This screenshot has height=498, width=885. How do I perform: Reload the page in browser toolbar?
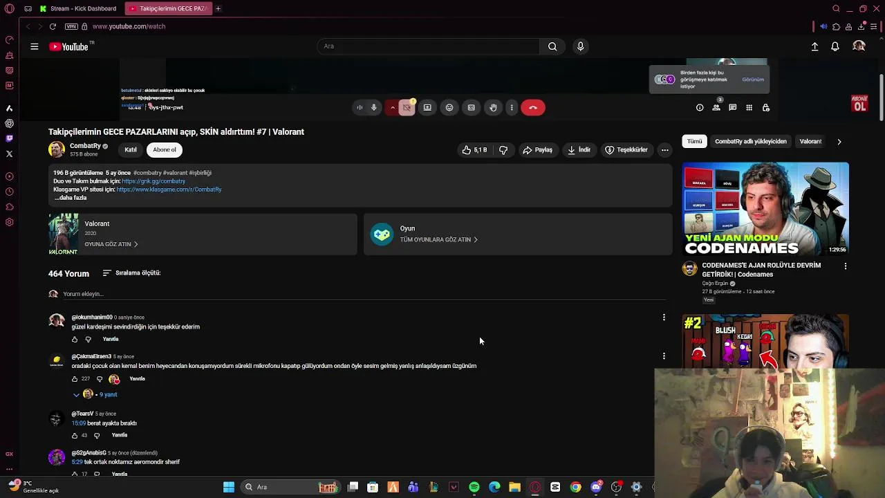(53, 26)
